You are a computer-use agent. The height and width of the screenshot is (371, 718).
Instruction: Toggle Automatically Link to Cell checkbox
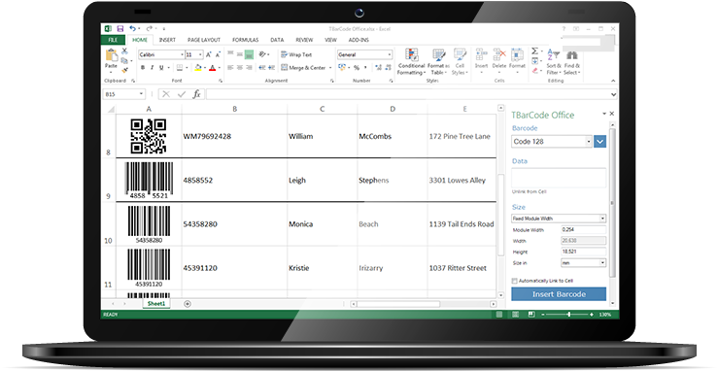515,281
